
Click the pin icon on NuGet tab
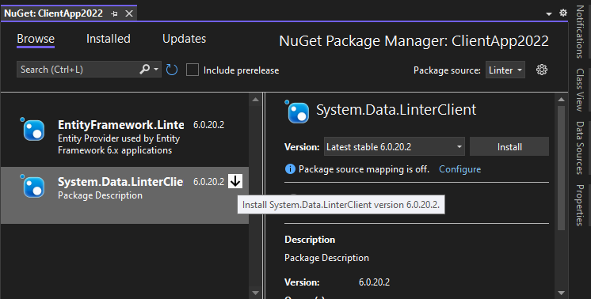click(x=115, y=13)
